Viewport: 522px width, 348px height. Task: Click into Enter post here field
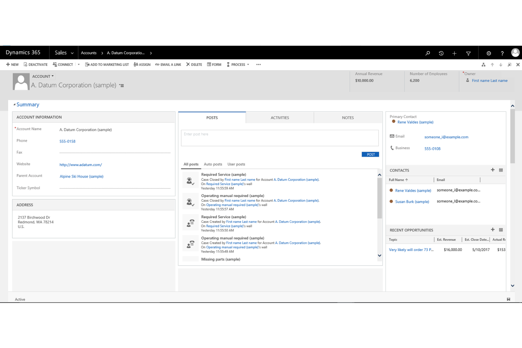point(280,138)
